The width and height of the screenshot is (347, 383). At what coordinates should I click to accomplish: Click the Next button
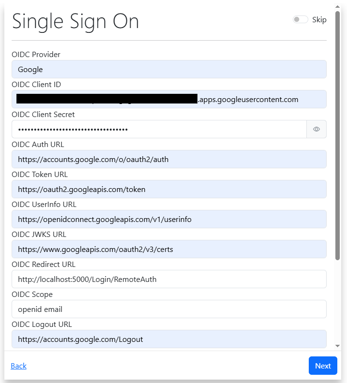(x=323, y=366)
